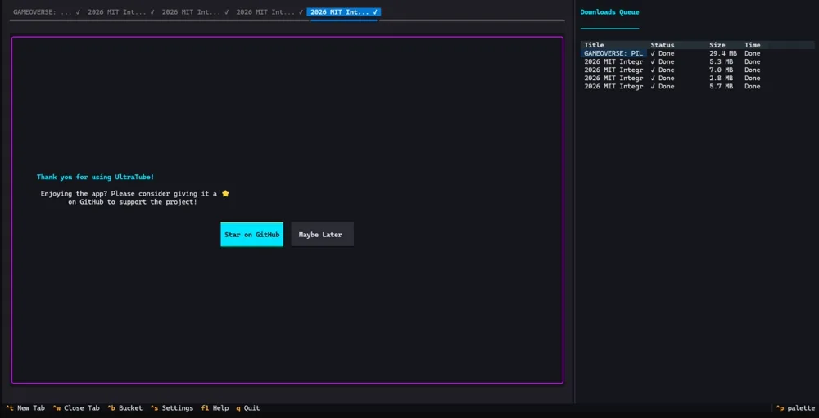Select the 5.3 MB size cell
Image resolution: width=819 pixels, height=418 pixels.
tap(722, 61)
